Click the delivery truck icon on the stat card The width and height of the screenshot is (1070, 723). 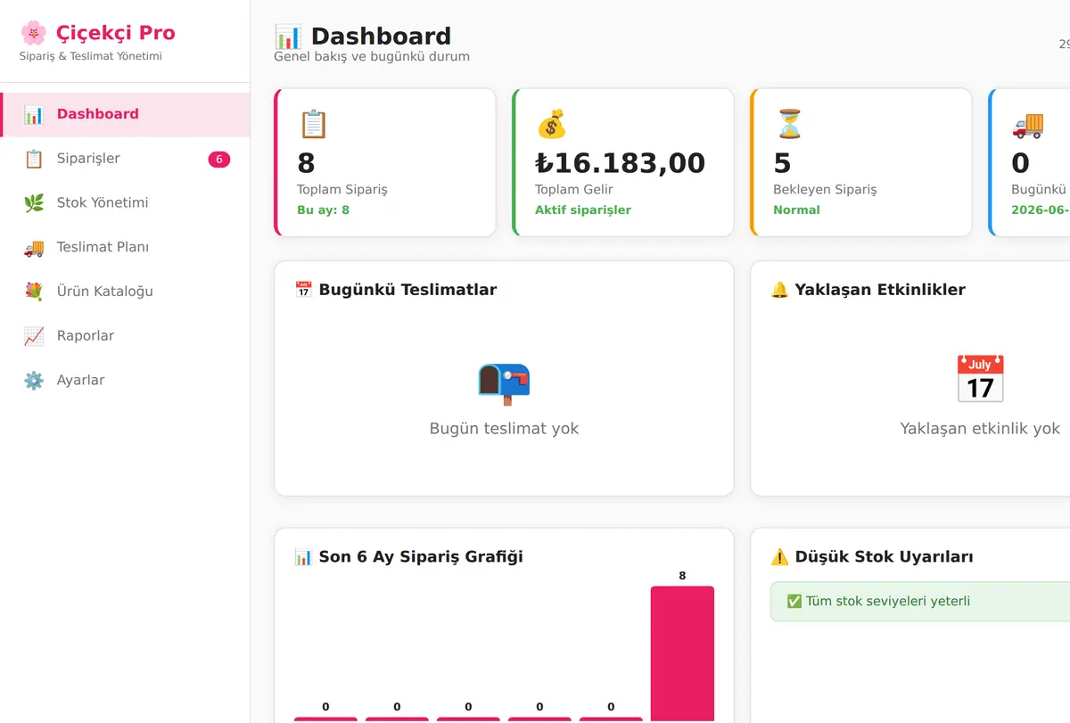pyautogui.click(x=1027, y=124)
